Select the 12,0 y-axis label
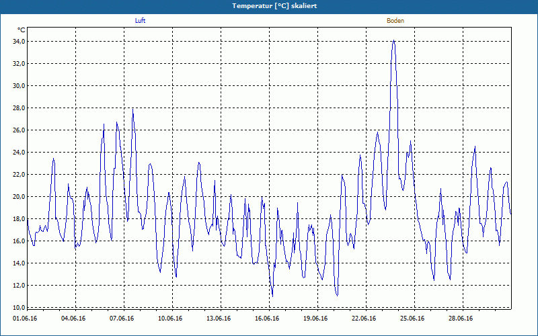This screenshot has height=336, width=538. [x=19, y=285]
